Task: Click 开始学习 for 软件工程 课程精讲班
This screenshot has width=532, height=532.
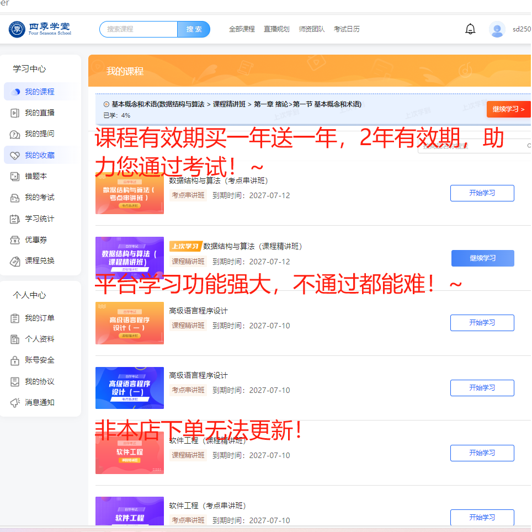Action: [482, 453]
